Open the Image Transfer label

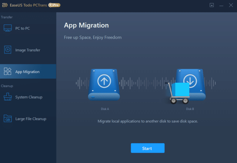[28, 50]
